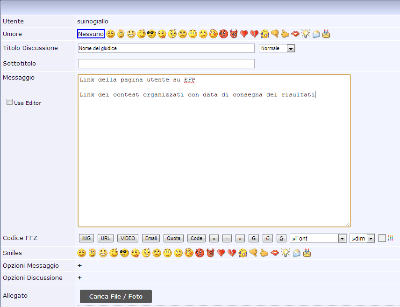Insert the light bulb from Smiles row
400x307 pixels.
click(x=286, y=253)
